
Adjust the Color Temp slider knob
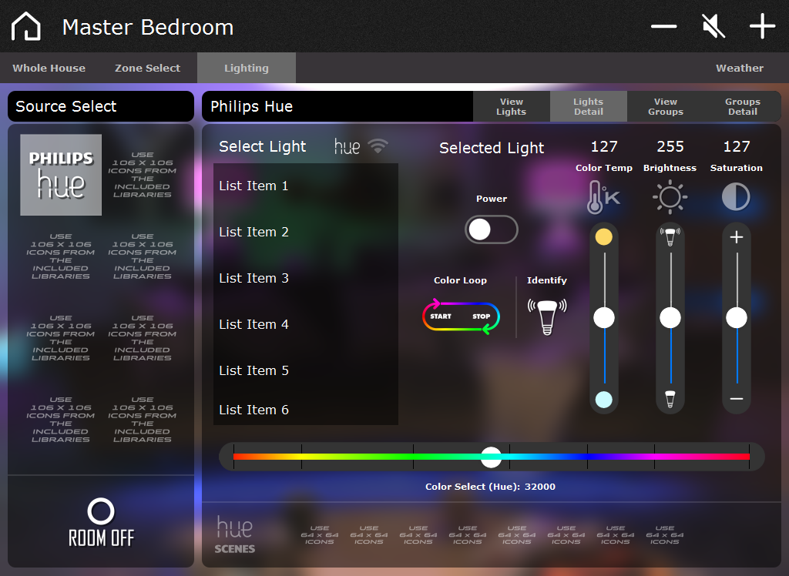(604, 318)
